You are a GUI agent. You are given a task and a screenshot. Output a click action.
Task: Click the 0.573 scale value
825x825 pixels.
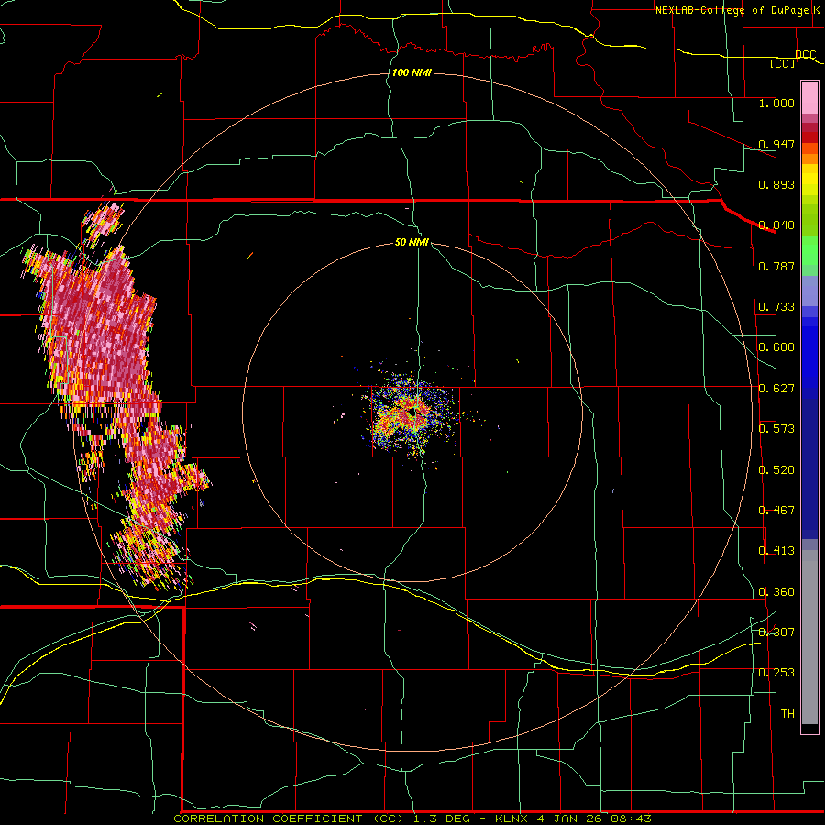(776, 429)
